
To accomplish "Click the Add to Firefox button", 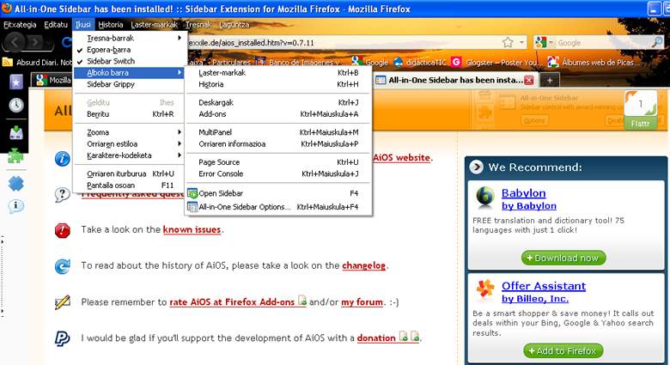I will point(563,351).
